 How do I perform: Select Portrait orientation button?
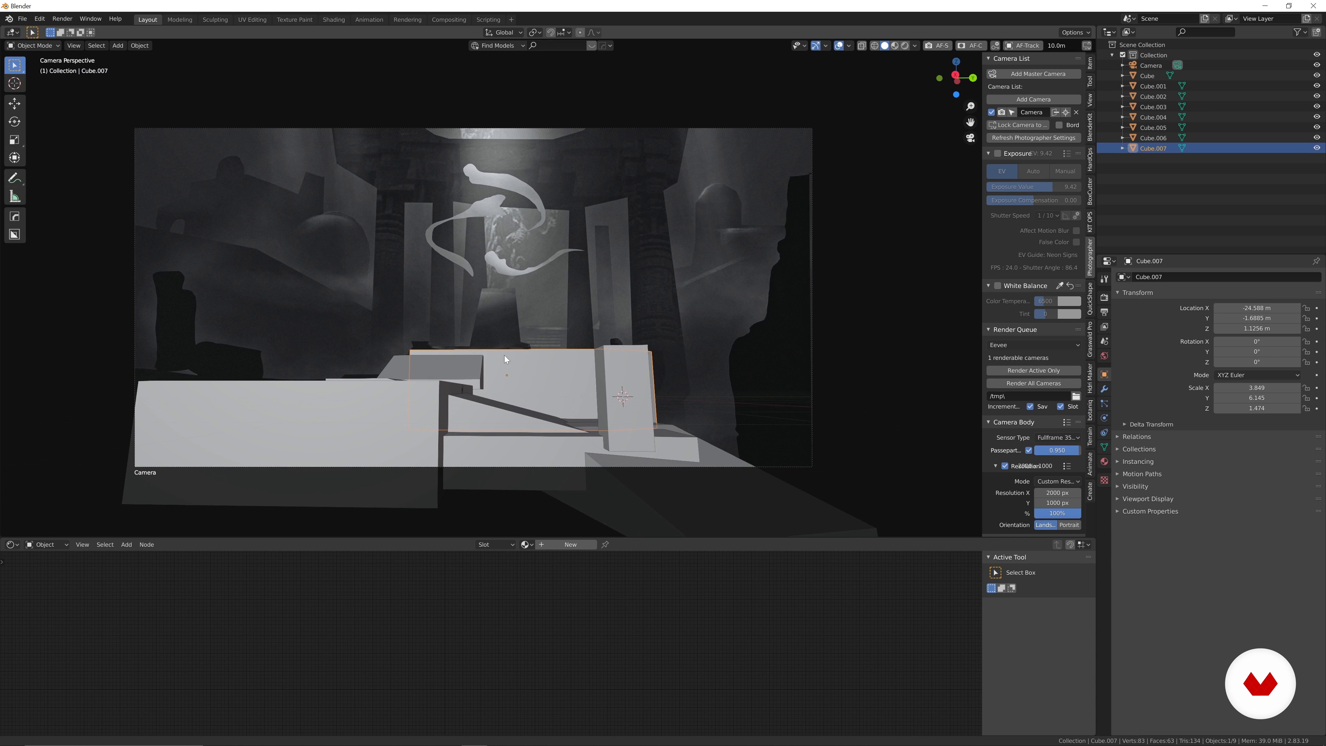[x=1069, y=525]
